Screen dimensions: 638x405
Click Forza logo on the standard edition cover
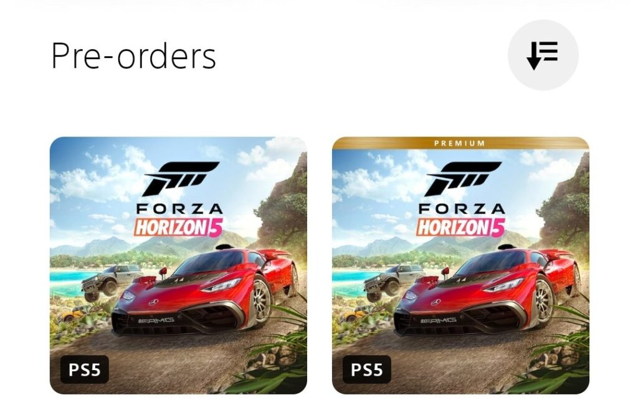pyautogui.click(x=181, y=179)
